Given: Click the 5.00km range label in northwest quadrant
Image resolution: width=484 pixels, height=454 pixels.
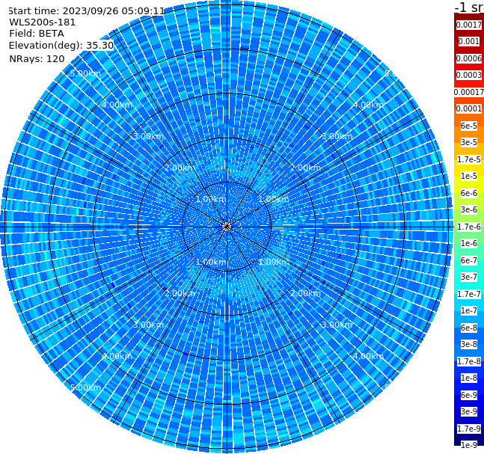Looking at the screenshot, I should click(x=85, y=74).
